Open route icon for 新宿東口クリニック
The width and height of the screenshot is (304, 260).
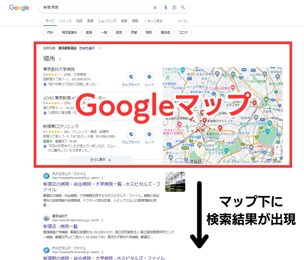pyautogui.click(x=149, y=134)
